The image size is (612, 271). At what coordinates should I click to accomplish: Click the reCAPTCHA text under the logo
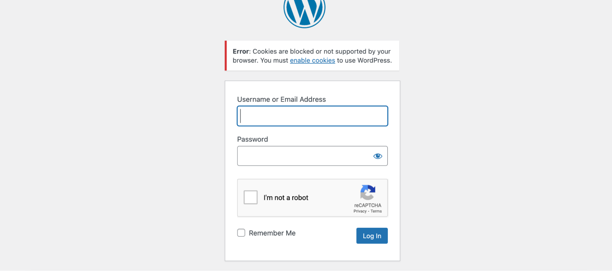368,205
